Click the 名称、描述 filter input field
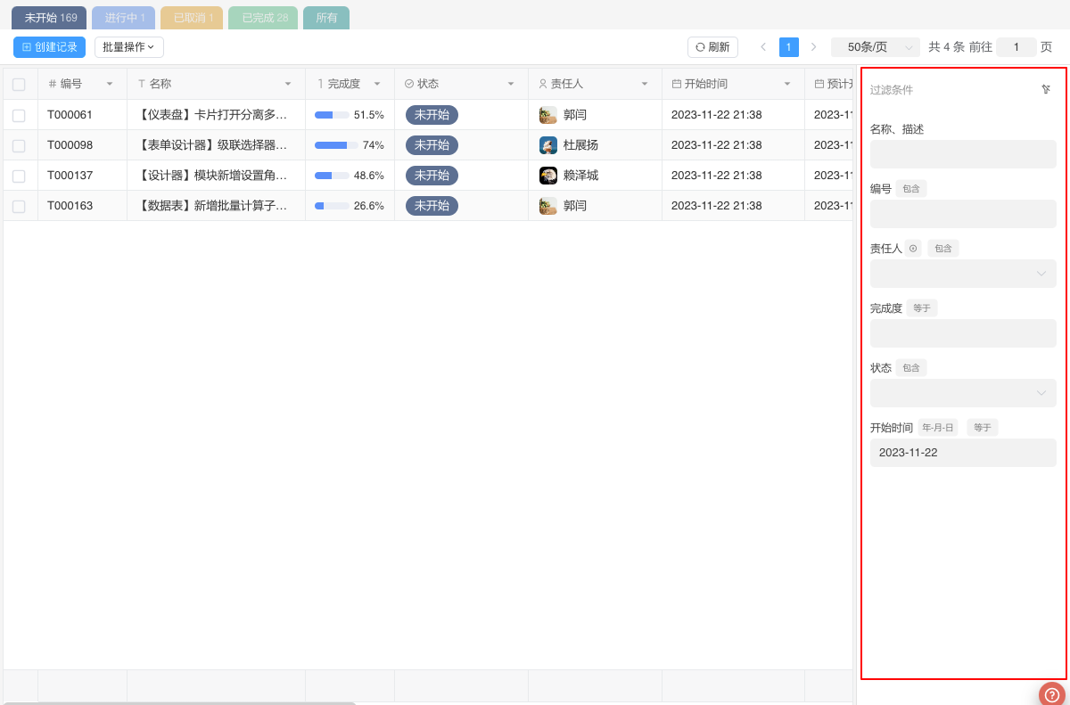The width and height of the screenshot is (1070, 705). 963,154
